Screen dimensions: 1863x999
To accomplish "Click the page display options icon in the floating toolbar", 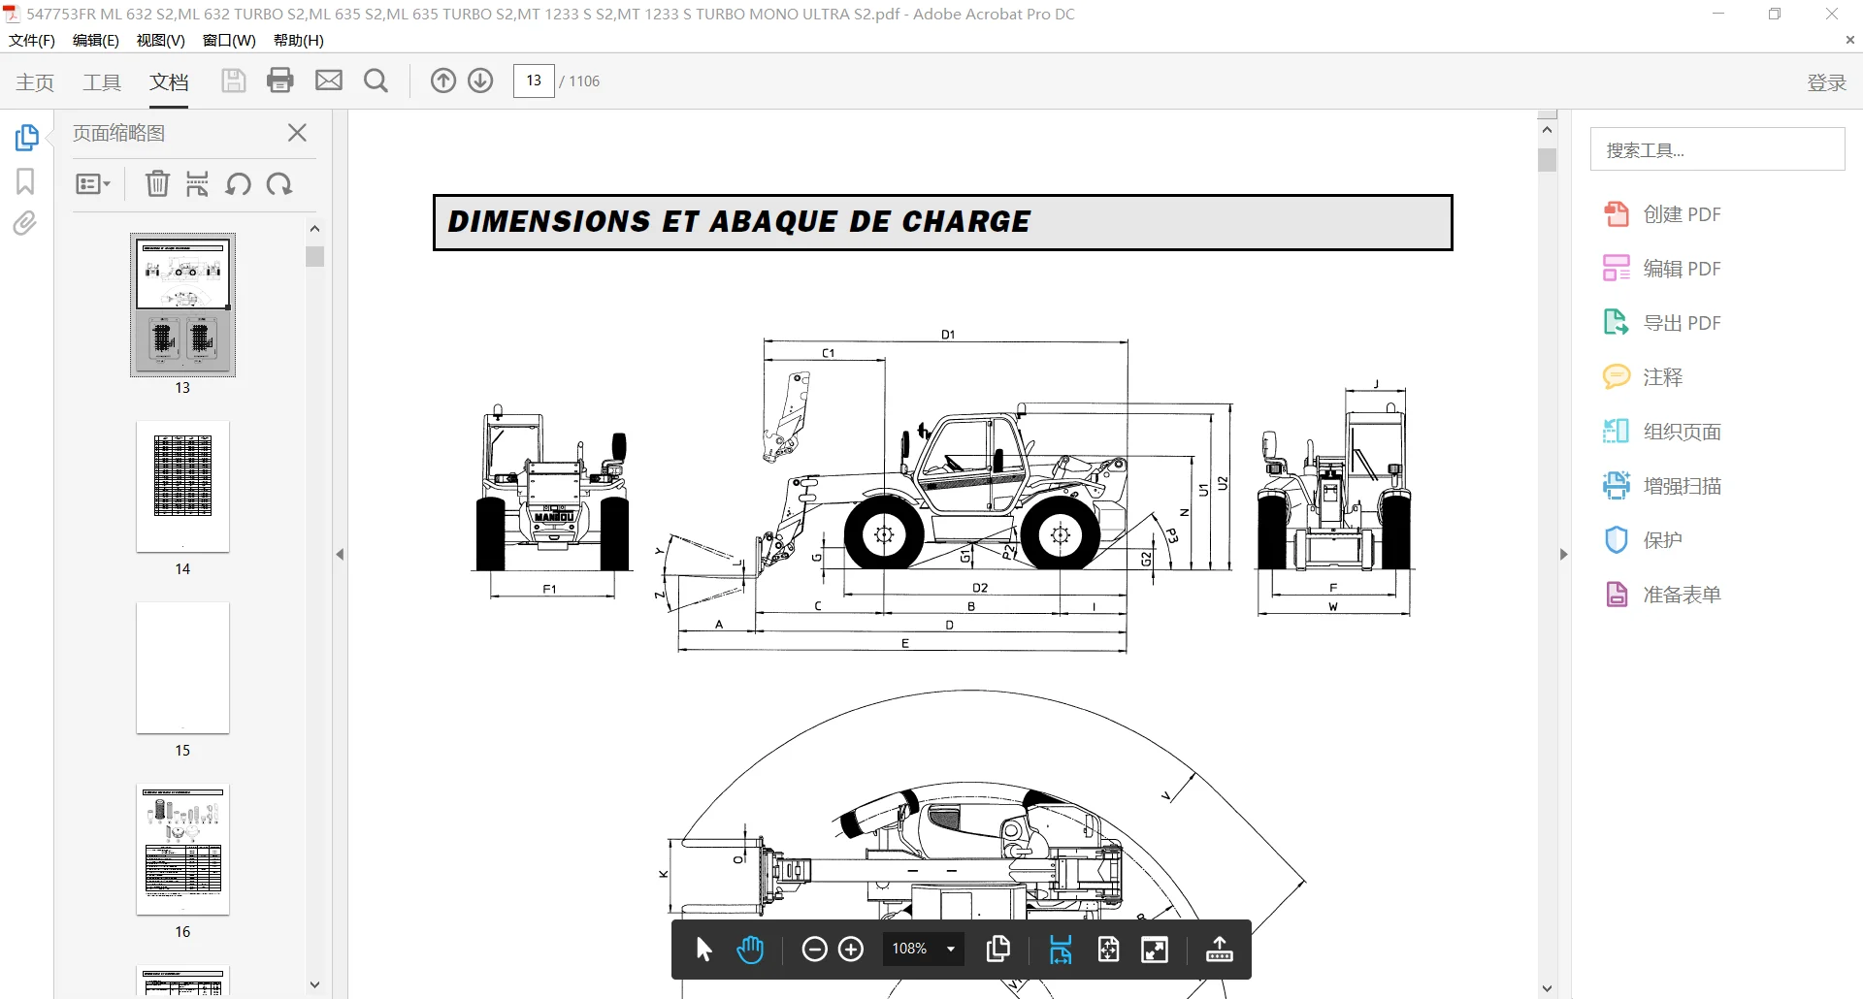I will 997,950.
